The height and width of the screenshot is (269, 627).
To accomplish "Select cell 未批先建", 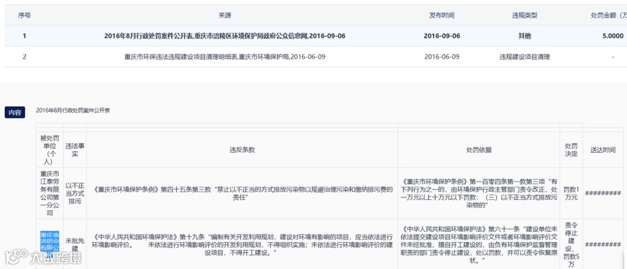I will pos(75,245).
